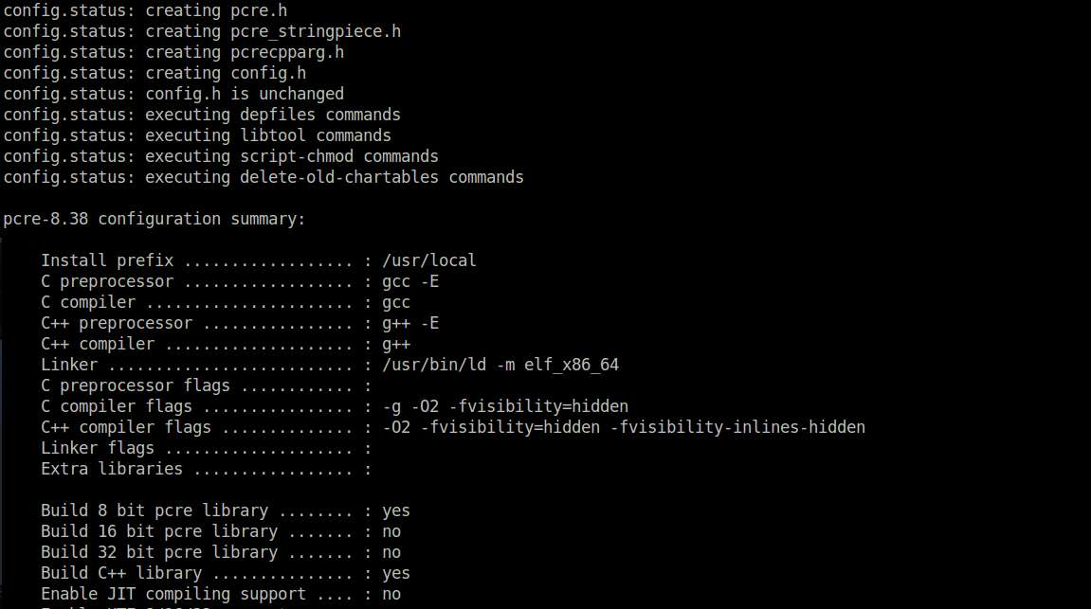The image size is (1091, 609).
Task: Click the 'gcc -E' C preprocessor value
Action: (409, 281)
